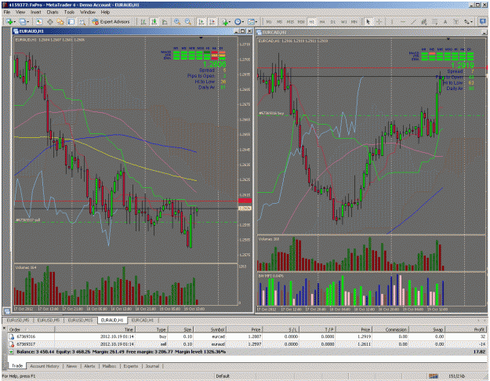Switch chart to Candlesticks icon
The image size is (490, 381).
(x=154, y=22)
